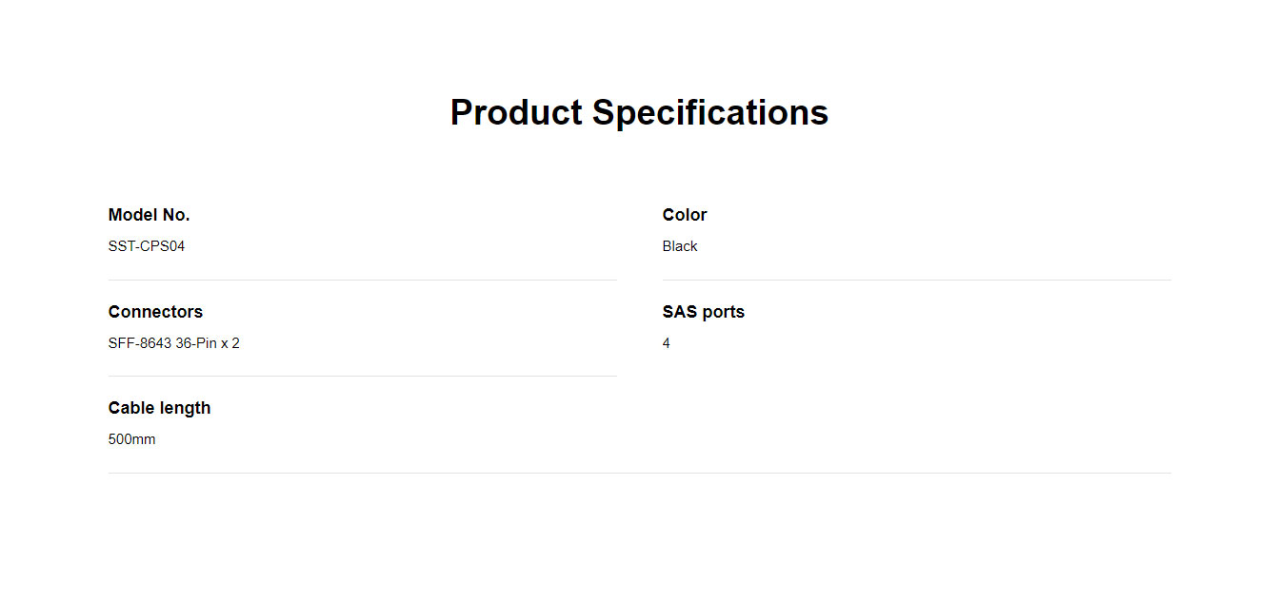Select the Color label
Image resolution: width=1277 pixels, height=601 pixels.
pos(685,215)
